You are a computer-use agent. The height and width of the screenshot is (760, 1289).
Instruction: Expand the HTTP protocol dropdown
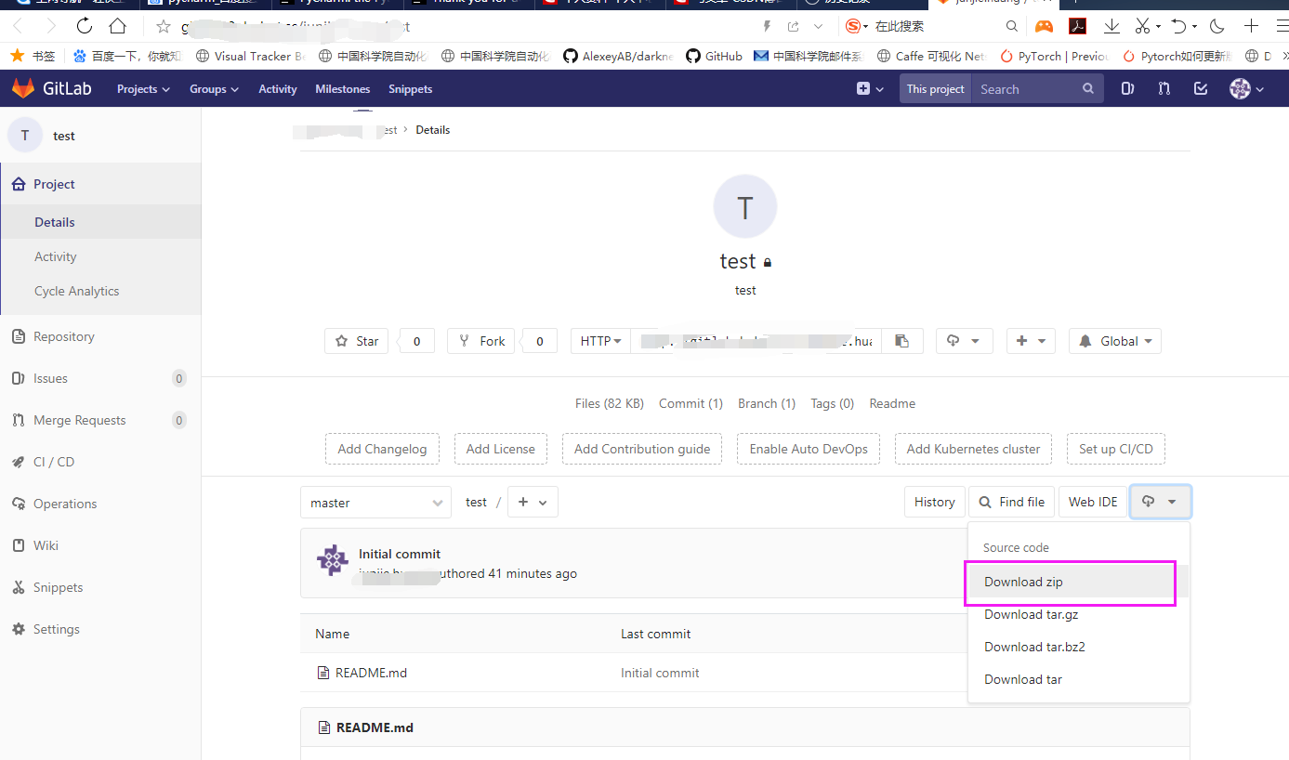[599, 341]
